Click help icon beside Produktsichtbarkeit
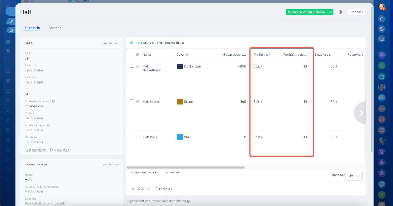Viewport: 393px width, 206px height. pyautogui.click(x=53, y=101)
